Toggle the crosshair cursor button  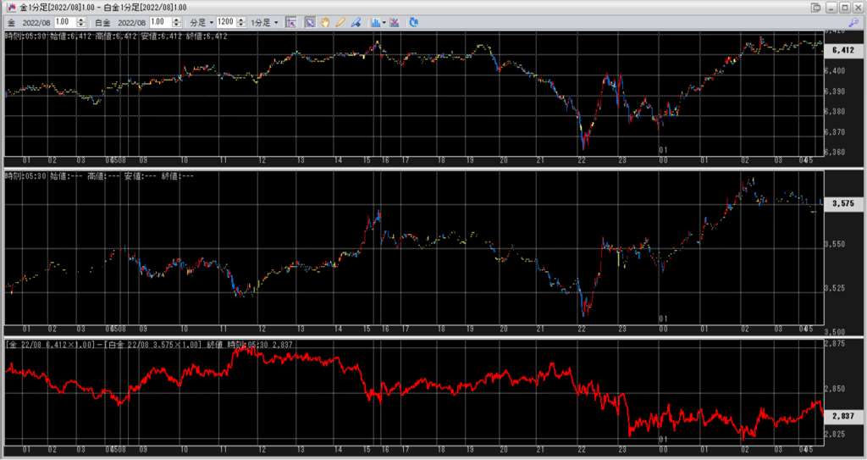click(291, 22)
